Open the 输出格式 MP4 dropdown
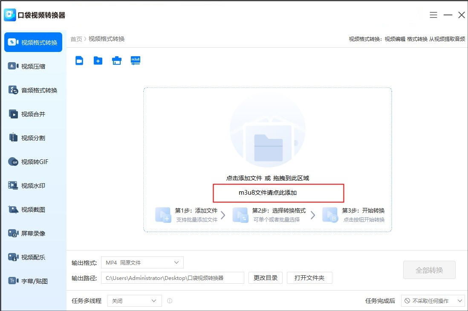Viewport: 468px width, 311px height. (x=142, y=262)
